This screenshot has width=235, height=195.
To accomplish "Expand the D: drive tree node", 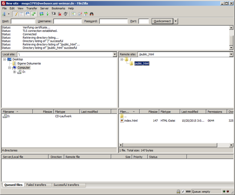I will pos(15,72).
